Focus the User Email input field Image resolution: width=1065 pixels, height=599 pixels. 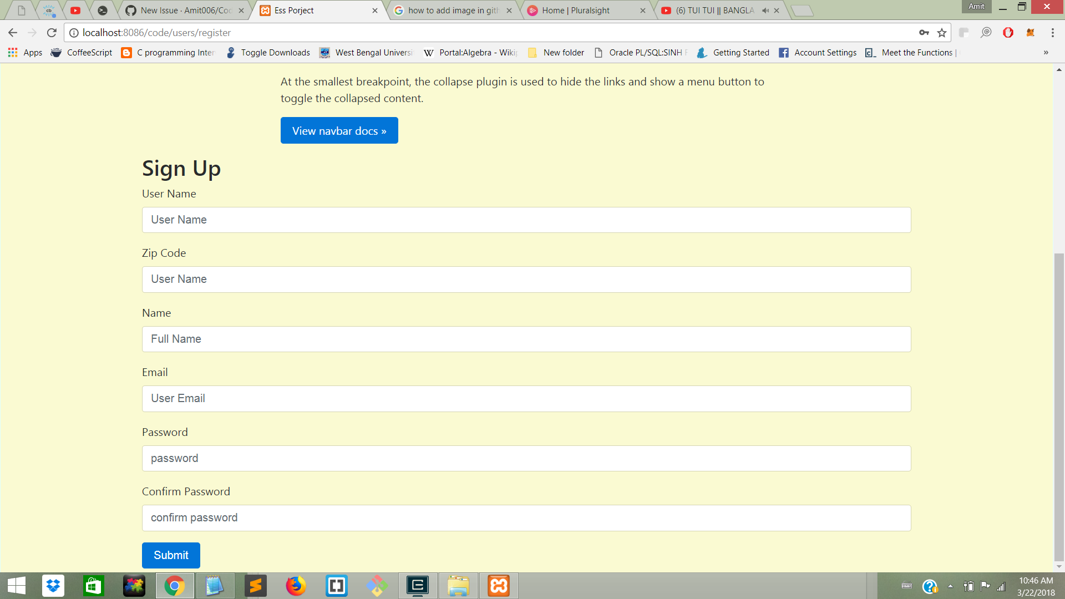pos(526,399)
